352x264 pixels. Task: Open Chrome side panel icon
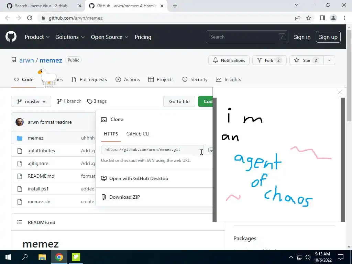[x=322, y=18]
